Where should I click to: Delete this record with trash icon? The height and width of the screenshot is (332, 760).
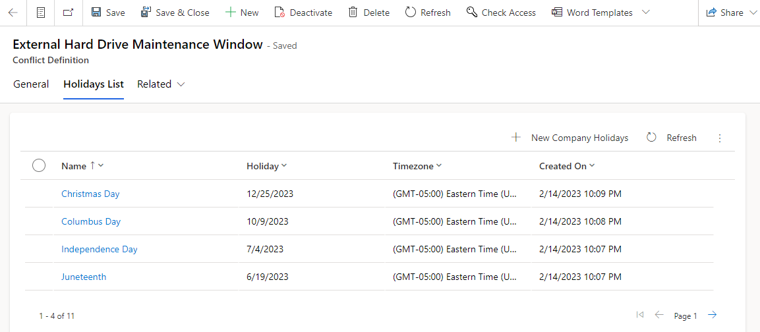[x=369, y=13]
